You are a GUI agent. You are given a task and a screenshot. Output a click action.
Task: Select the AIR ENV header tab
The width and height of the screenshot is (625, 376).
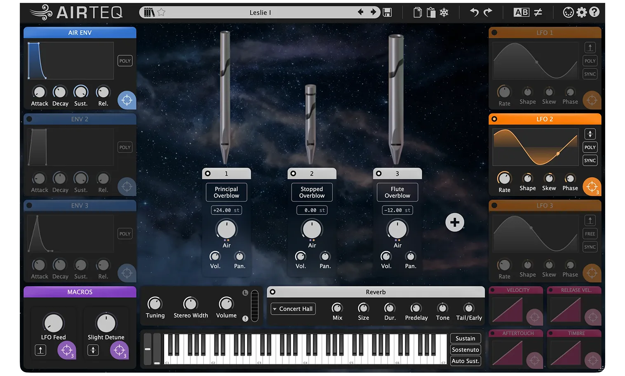[x=80, y=33]
